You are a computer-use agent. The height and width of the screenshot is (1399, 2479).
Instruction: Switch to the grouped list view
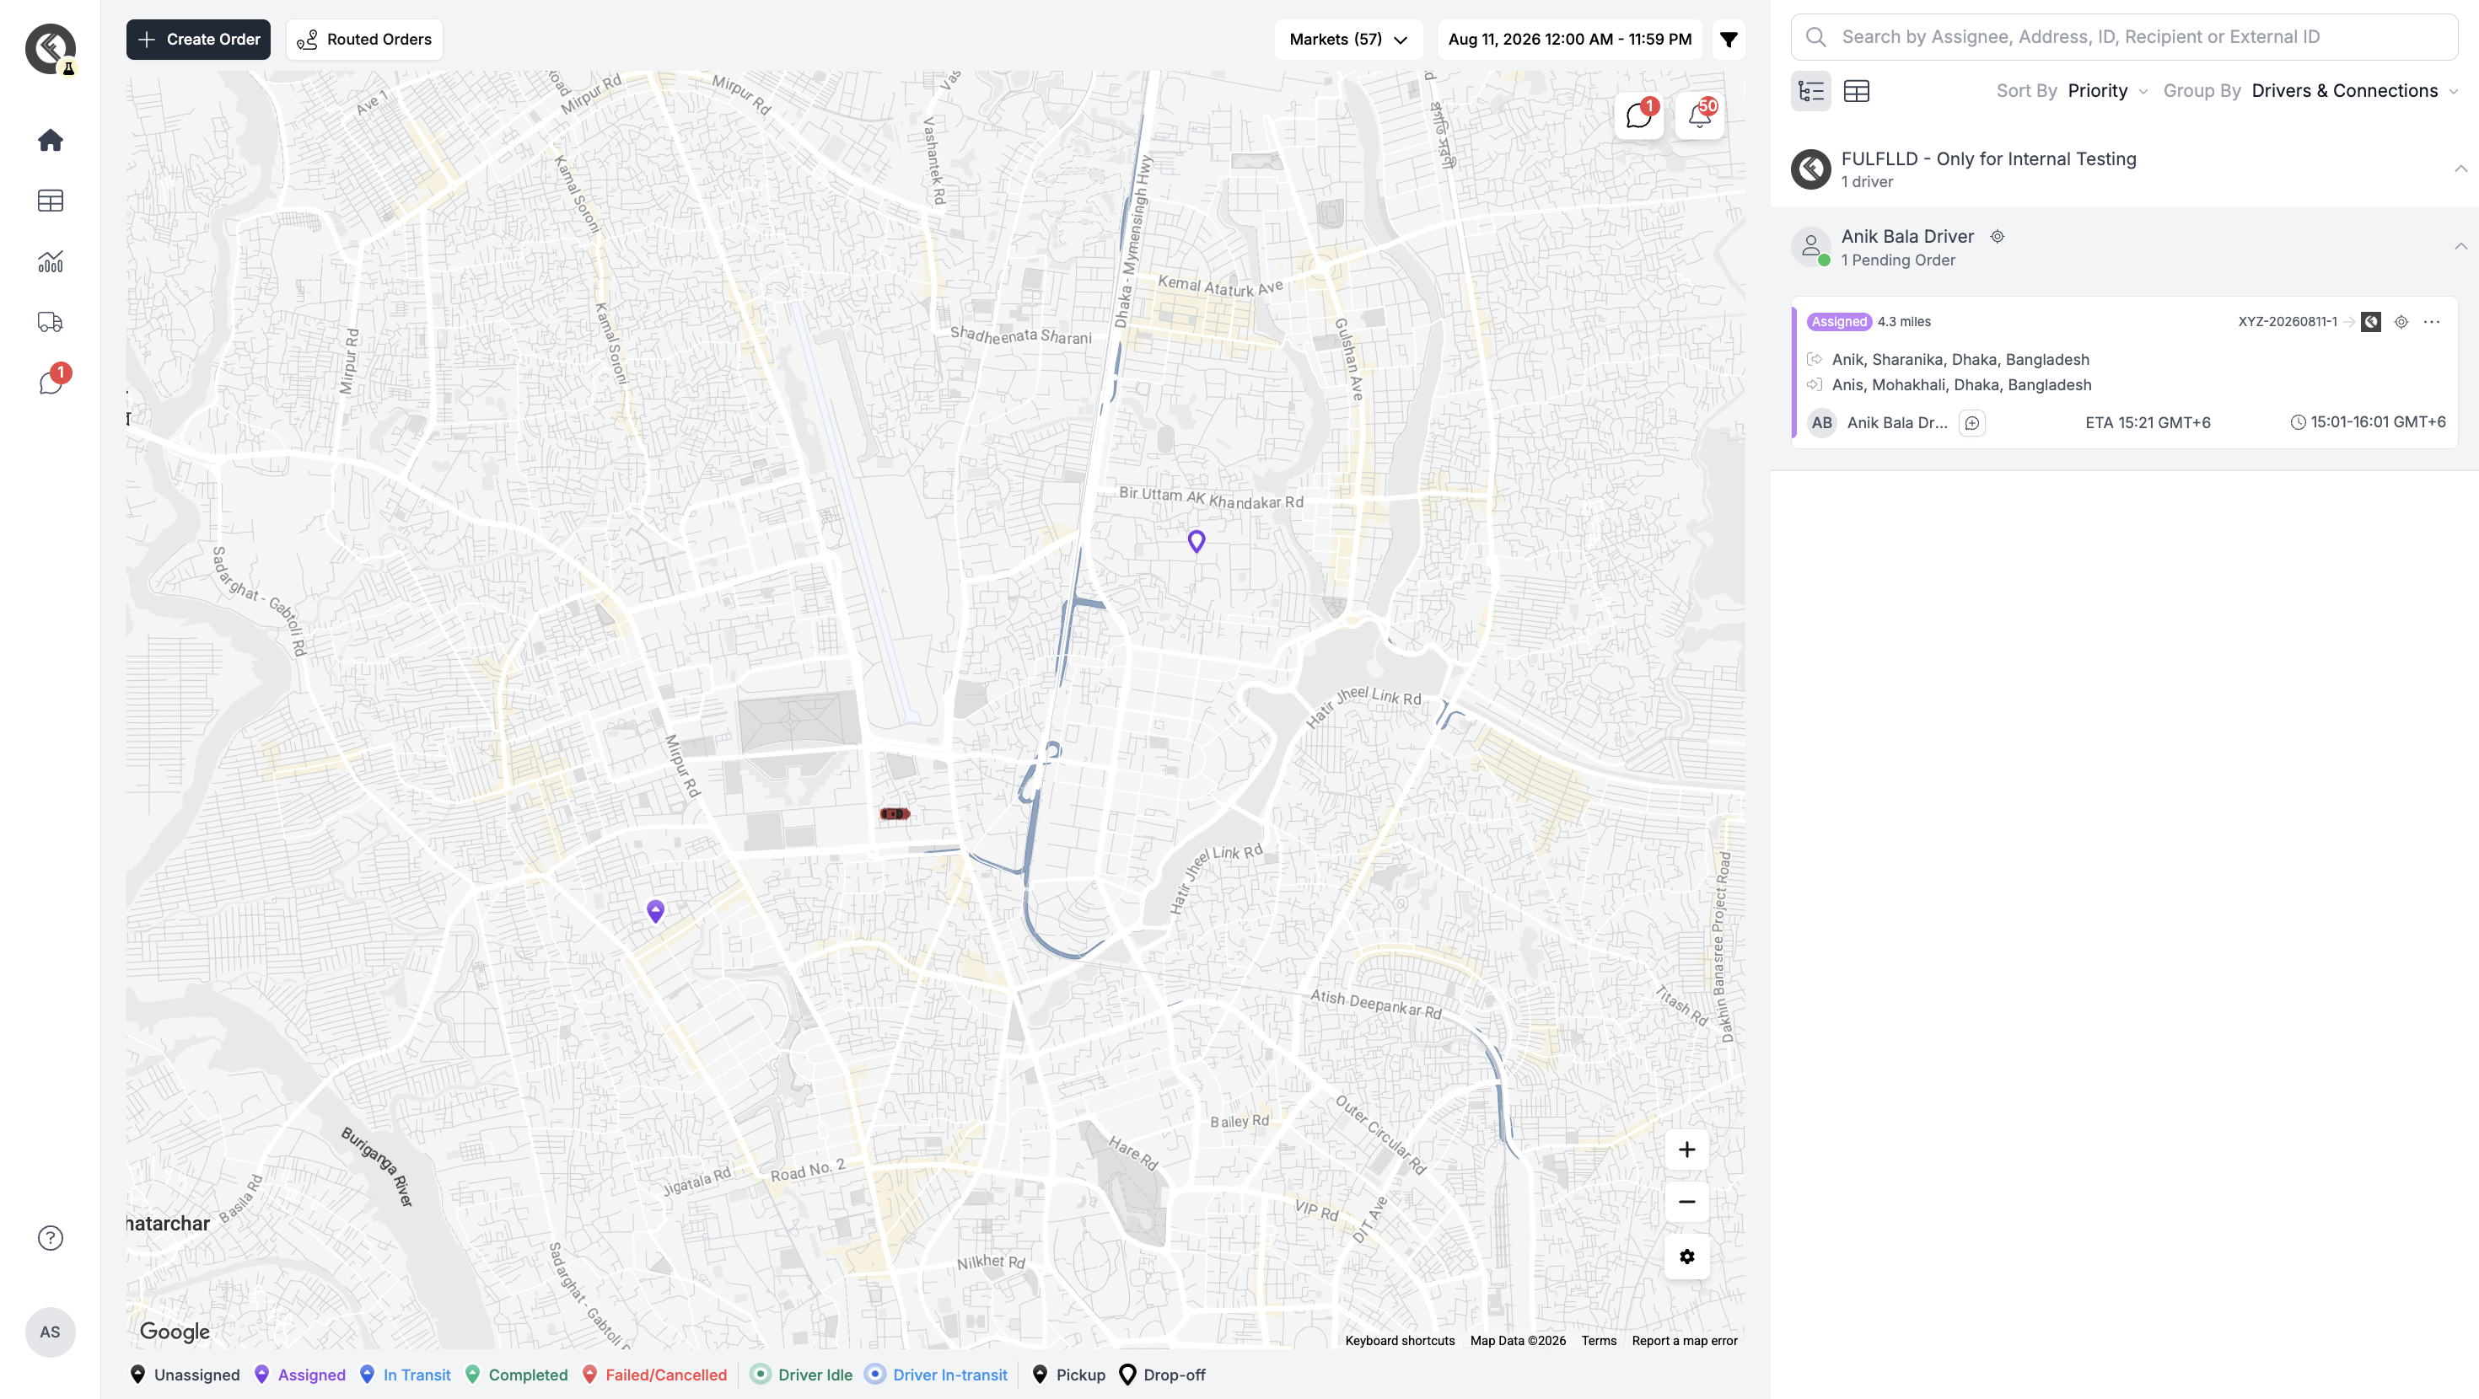pyautogui.click(x=1811, y=91)
